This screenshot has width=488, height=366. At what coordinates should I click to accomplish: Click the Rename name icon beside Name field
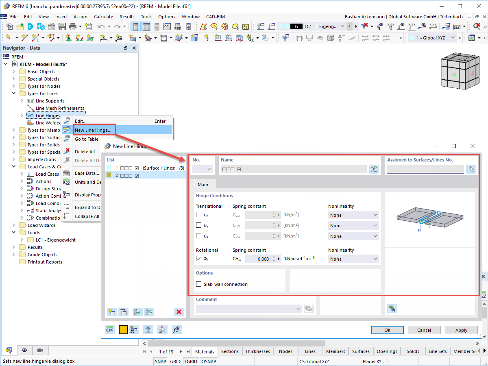coord(374,169)
